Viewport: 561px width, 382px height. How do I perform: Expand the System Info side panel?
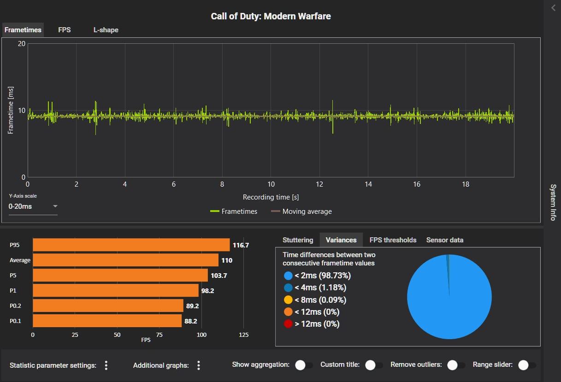pos(553,202)
